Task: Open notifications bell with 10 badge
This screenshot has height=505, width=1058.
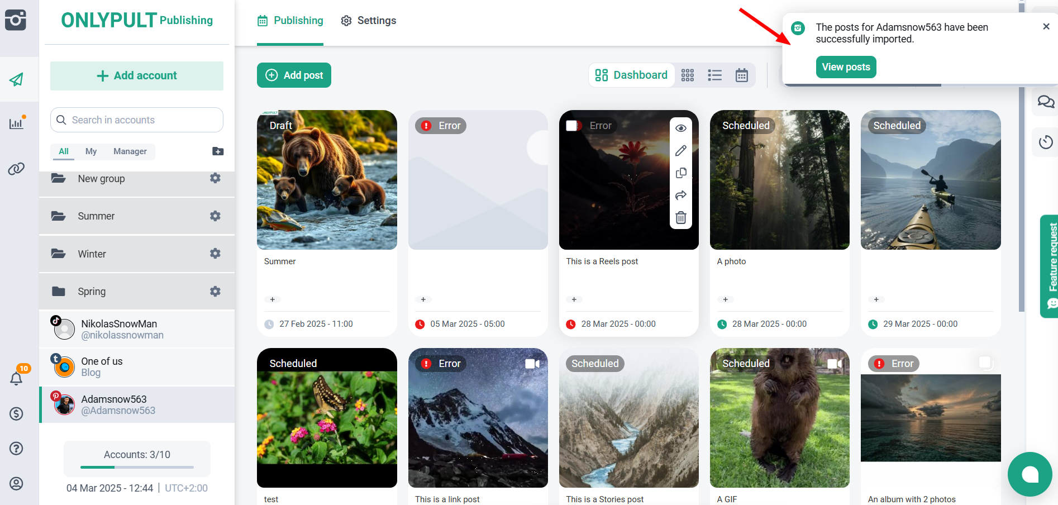Action: pyautogui.click(x=16, y=378)
